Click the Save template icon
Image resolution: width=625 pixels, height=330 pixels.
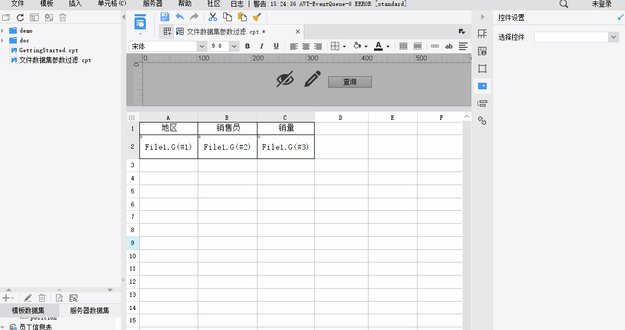click(x=165, y=17)
